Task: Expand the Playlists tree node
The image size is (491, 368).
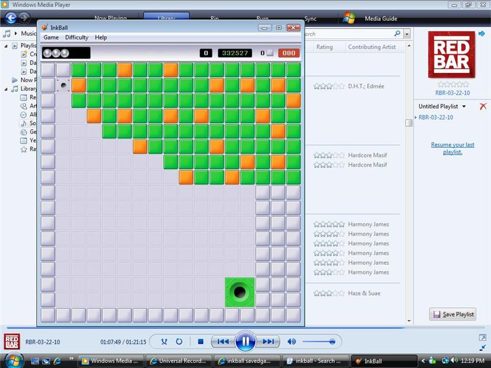Action: pos(5,46)
